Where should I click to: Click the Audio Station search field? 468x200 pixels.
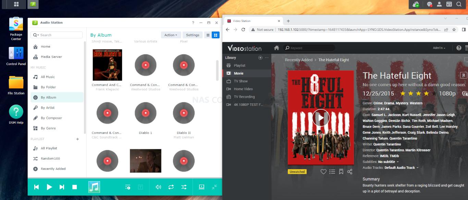pos(57,35)
